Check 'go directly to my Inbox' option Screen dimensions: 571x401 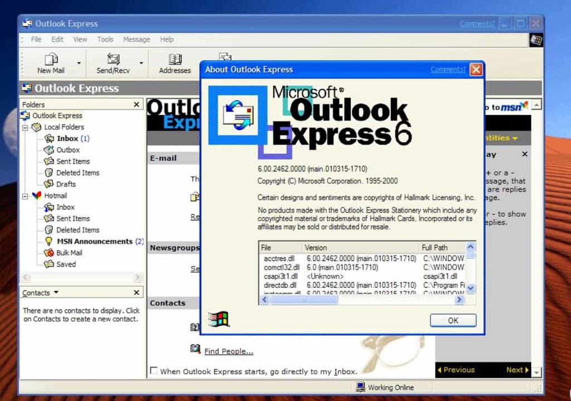point(154,371)
